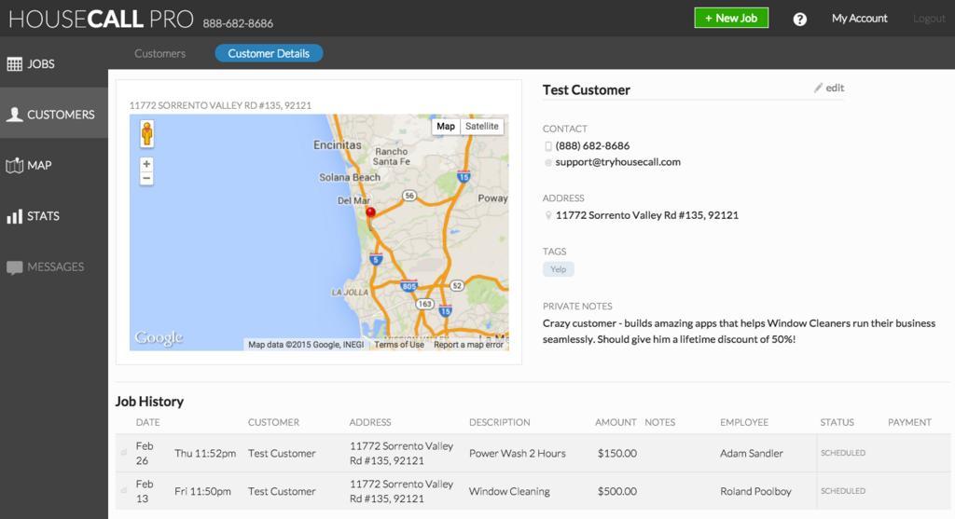
Task: Click the customer phone icon
Action: 548,146
